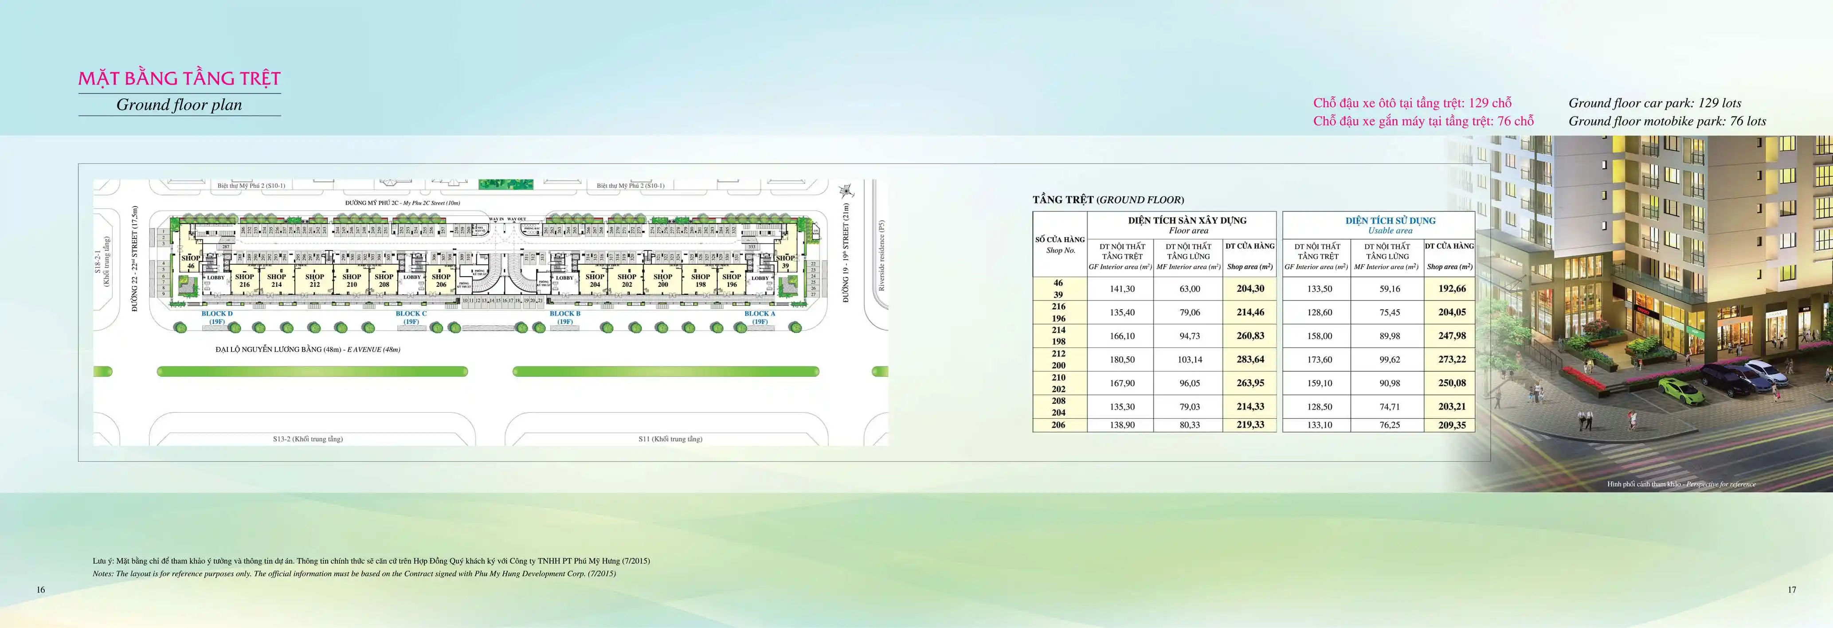Click the 'DIỆN TÍCH SỬ DỤNG' header
Image resolution: width=1833 pixels, height=628 pixels.
(x=1390, y=220)
